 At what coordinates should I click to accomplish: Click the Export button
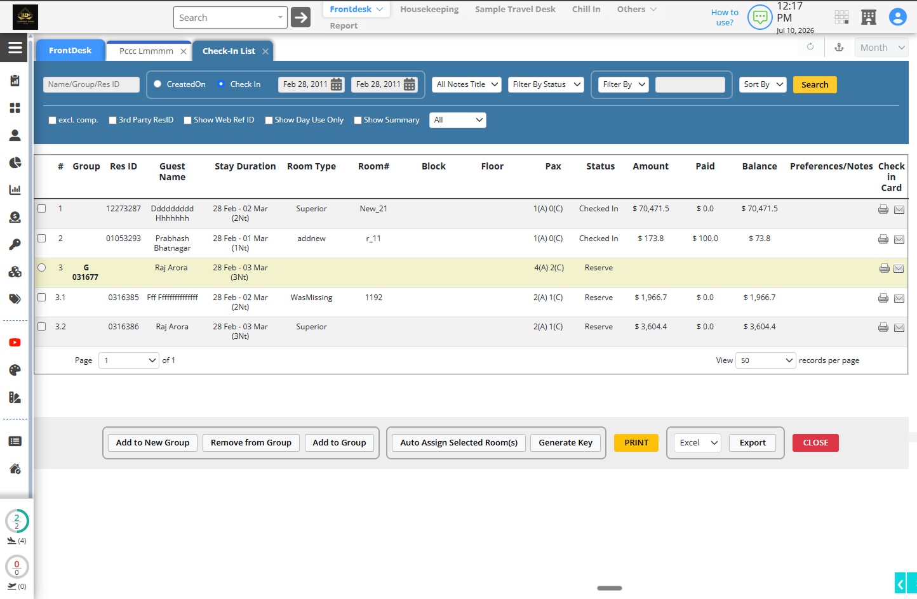[x=753, y=443]
